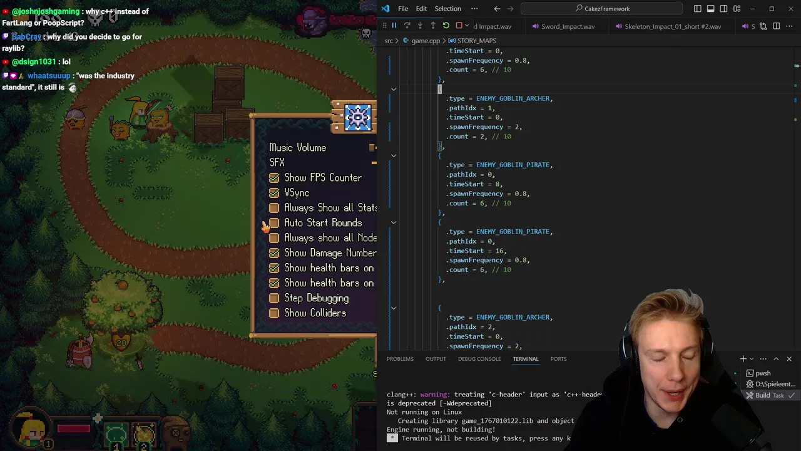Open the Customize Layout icon
The width and height of the screenshot is (801, 451).
(x=737, y=9)
